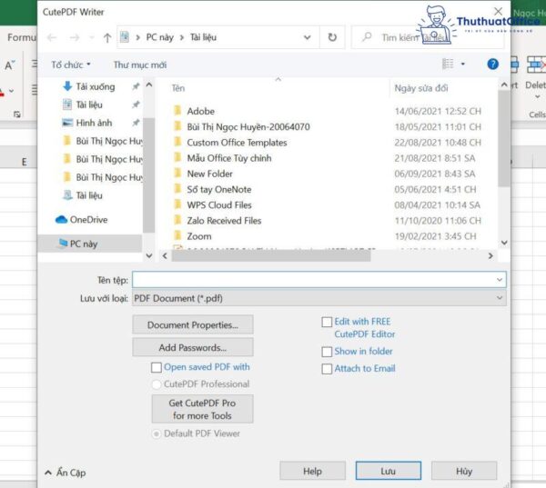Image resolution: width=546 pixels, height=488 pixels.
Task: Click the Adobe date 14/06/2021 12:52 CH
Action: coord(438,111)
